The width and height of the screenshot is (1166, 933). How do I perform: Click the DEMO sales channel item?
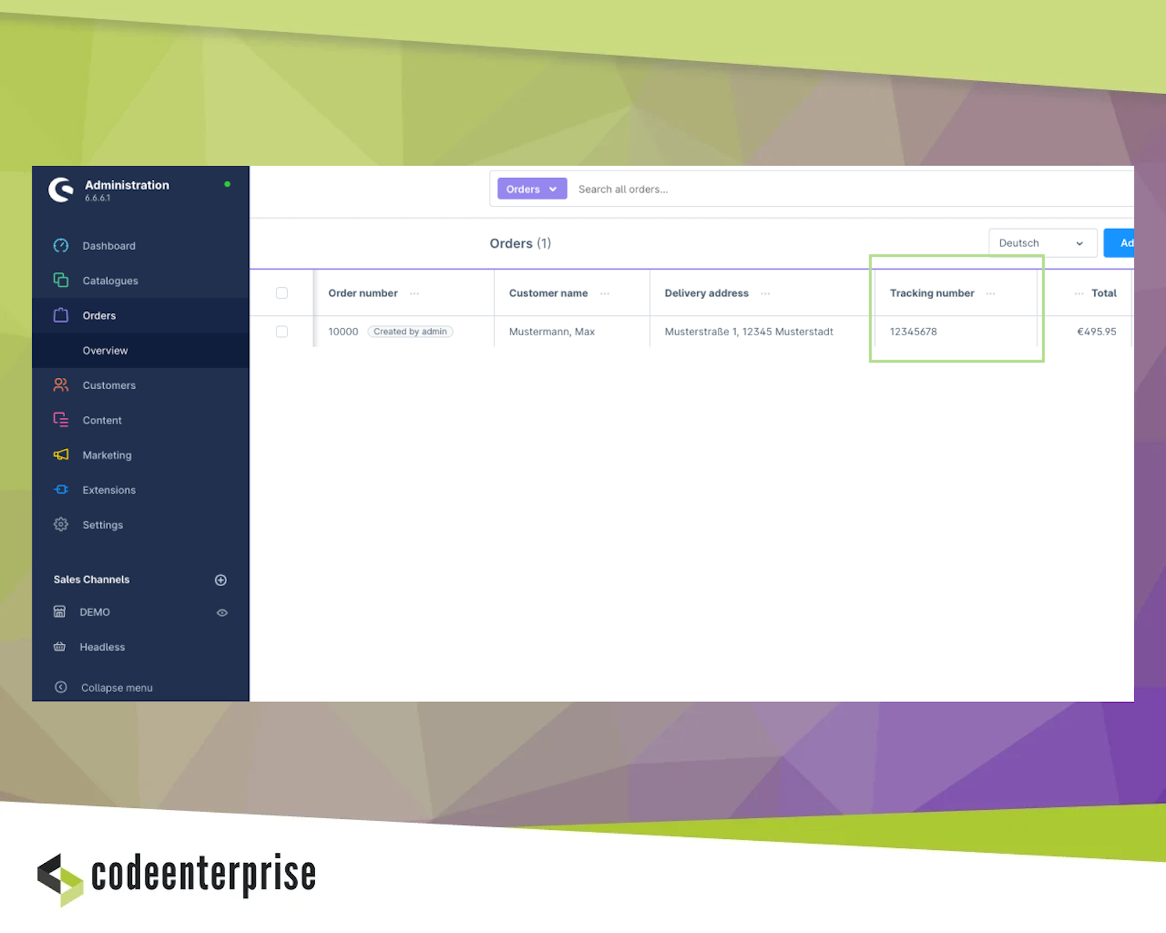94,611
